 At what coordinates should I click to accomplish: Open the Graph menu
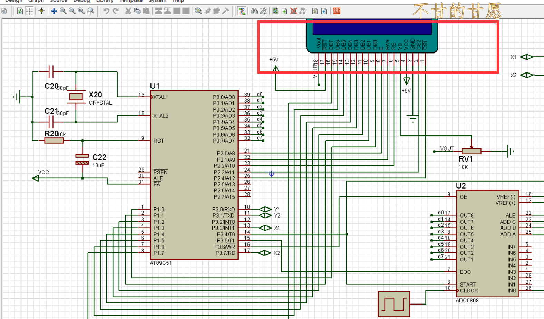36,1
